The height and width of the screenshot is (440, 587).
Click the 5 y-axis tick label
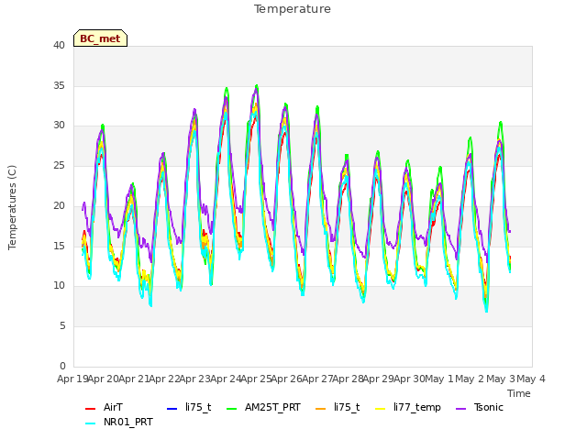62,326
